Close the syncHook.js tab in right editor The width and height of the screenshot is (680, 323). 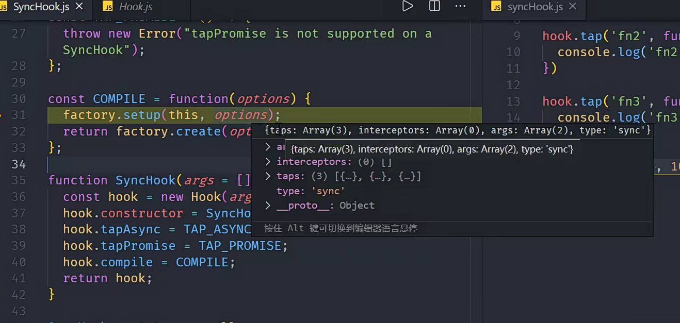point(573,7)
